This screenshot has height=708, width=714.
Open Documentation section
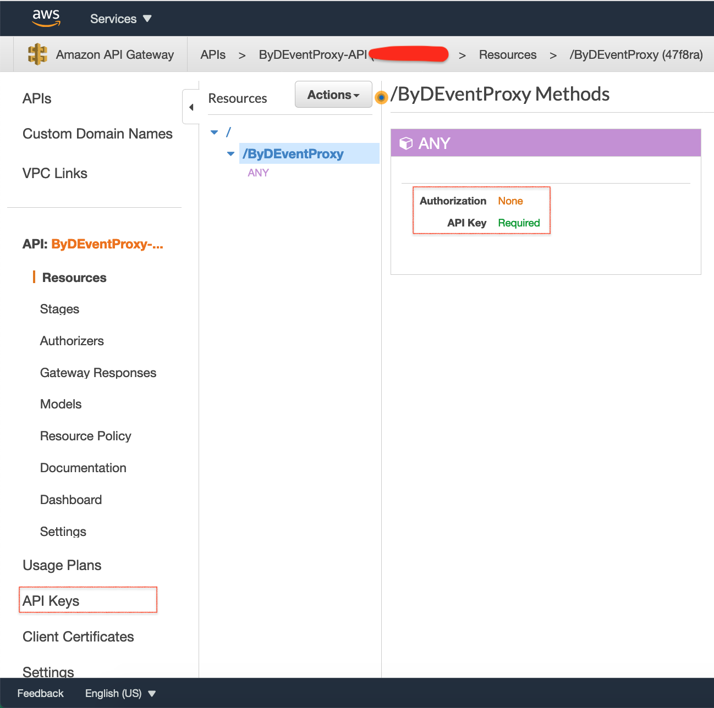pos(83,468)
